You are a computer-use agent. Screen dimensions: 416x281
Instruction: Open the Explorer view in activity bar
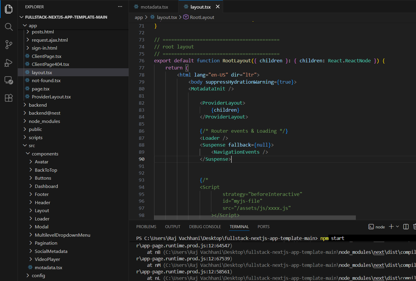pos(9,9)
